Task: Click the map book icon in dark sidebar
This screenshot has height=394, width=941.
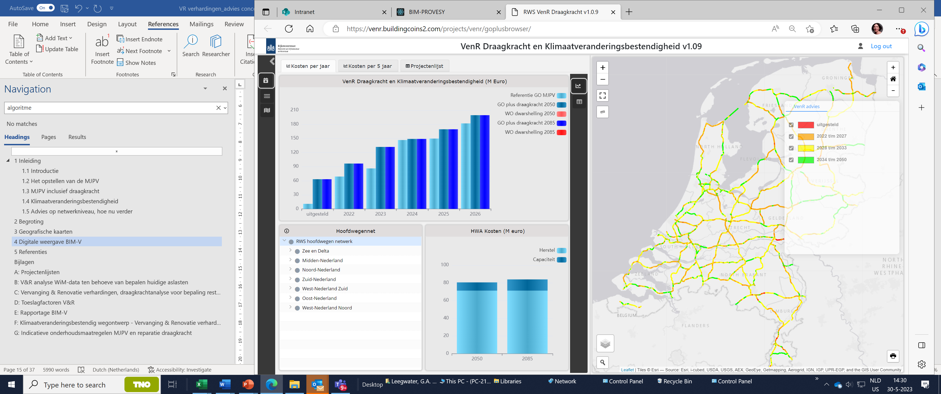Action: (267, 110)
